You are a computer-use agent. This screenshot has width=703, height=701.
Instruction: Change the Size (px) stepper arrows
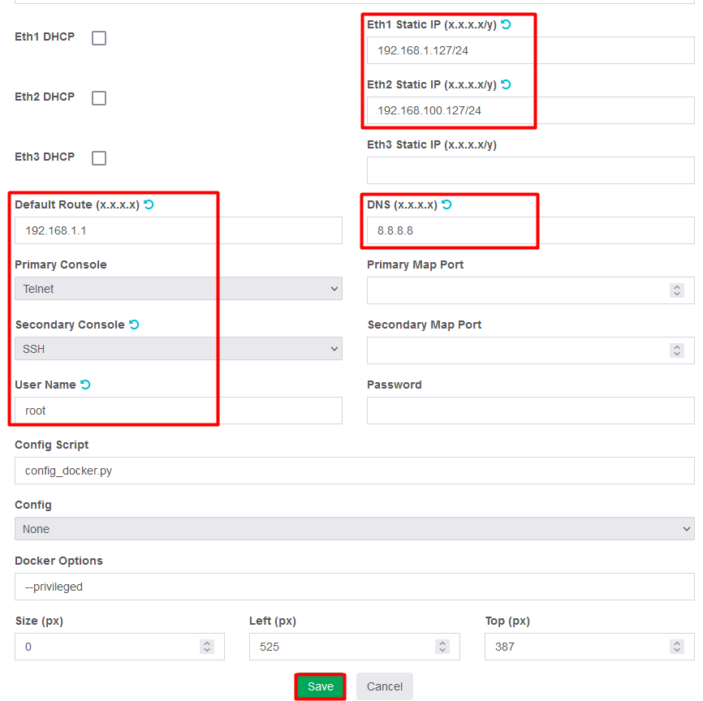(207, 647)
